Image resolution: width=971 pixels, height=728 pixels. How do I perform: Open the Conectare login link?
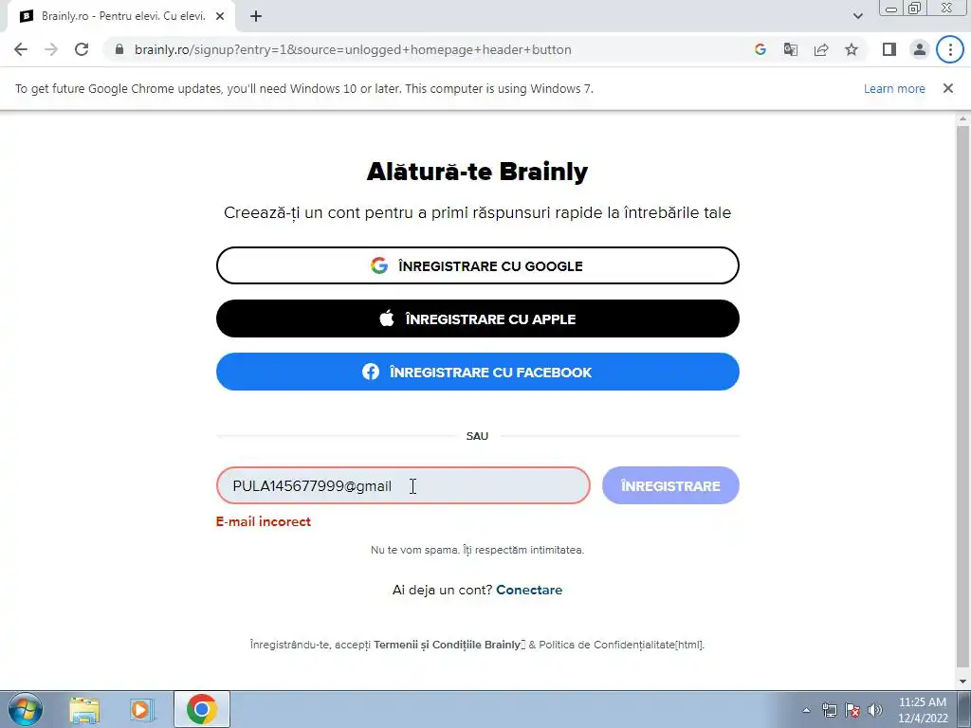(x=529, y=590)
